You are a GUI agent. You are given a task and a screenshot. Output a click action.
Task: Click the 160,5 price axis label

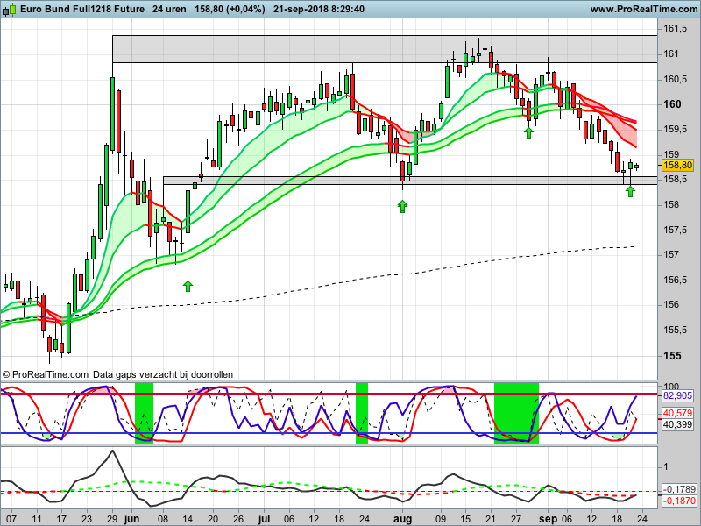[x=675, y=79]
